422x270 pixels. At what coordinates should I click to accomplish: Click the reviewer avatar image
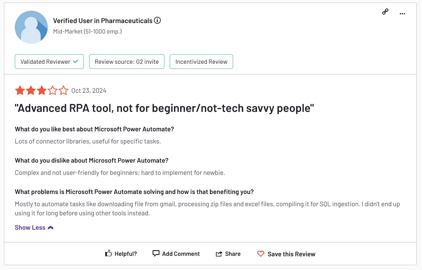click(x=31, y=27)
